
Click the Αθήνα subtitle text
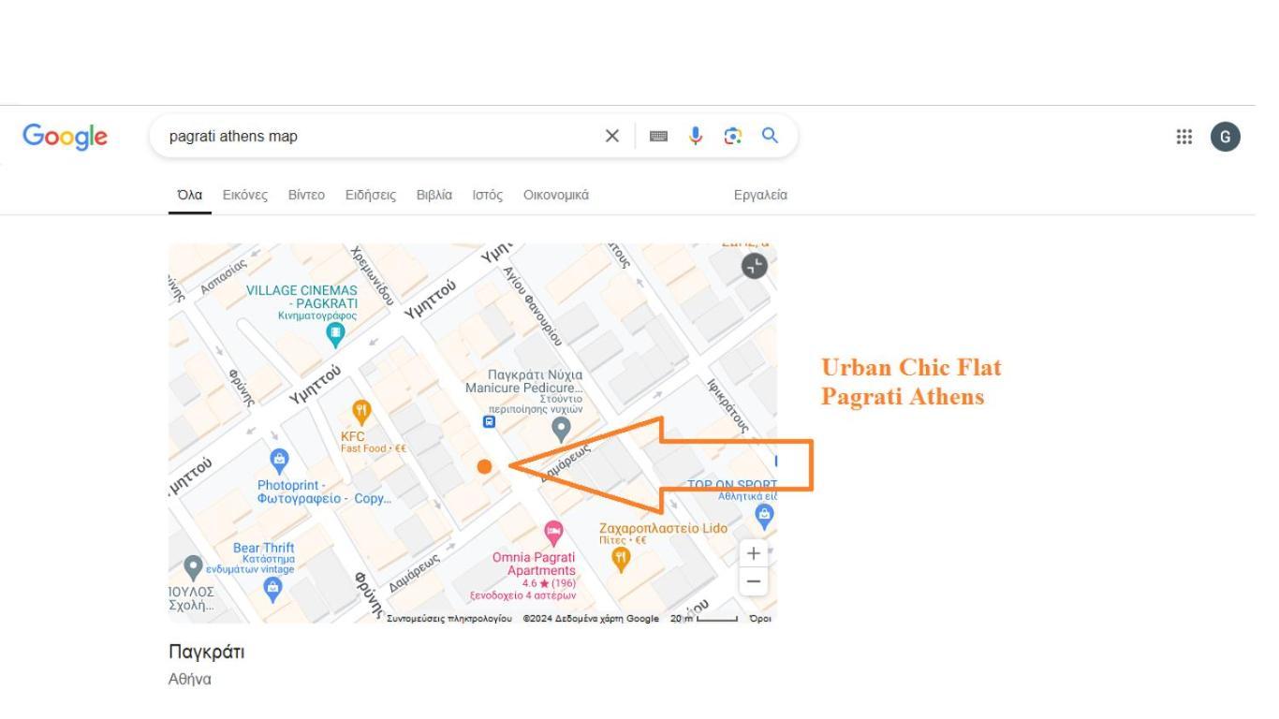[190, 680]
